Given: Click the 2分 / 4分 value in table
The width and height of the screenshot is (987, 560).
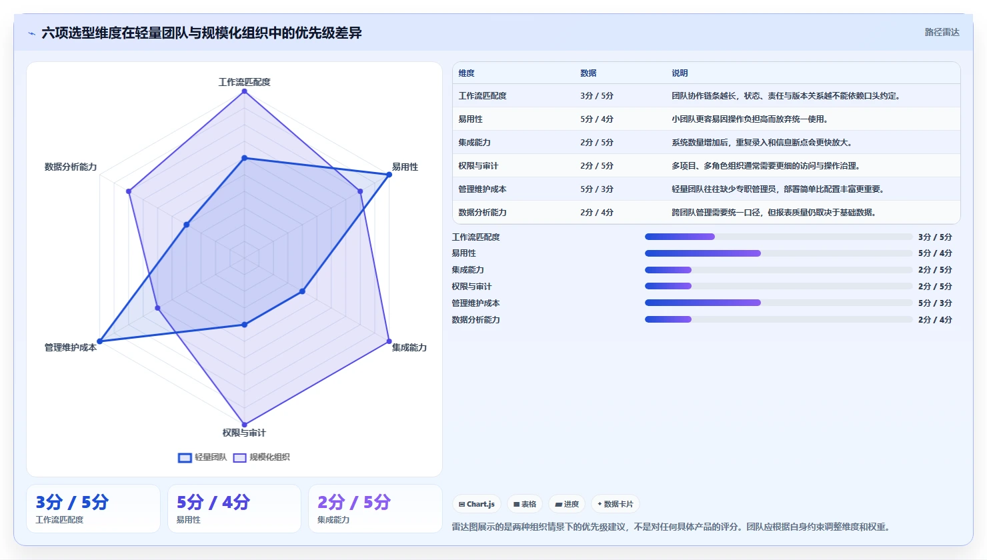Looking at the screenshot, I should click(x=597, y=213).
